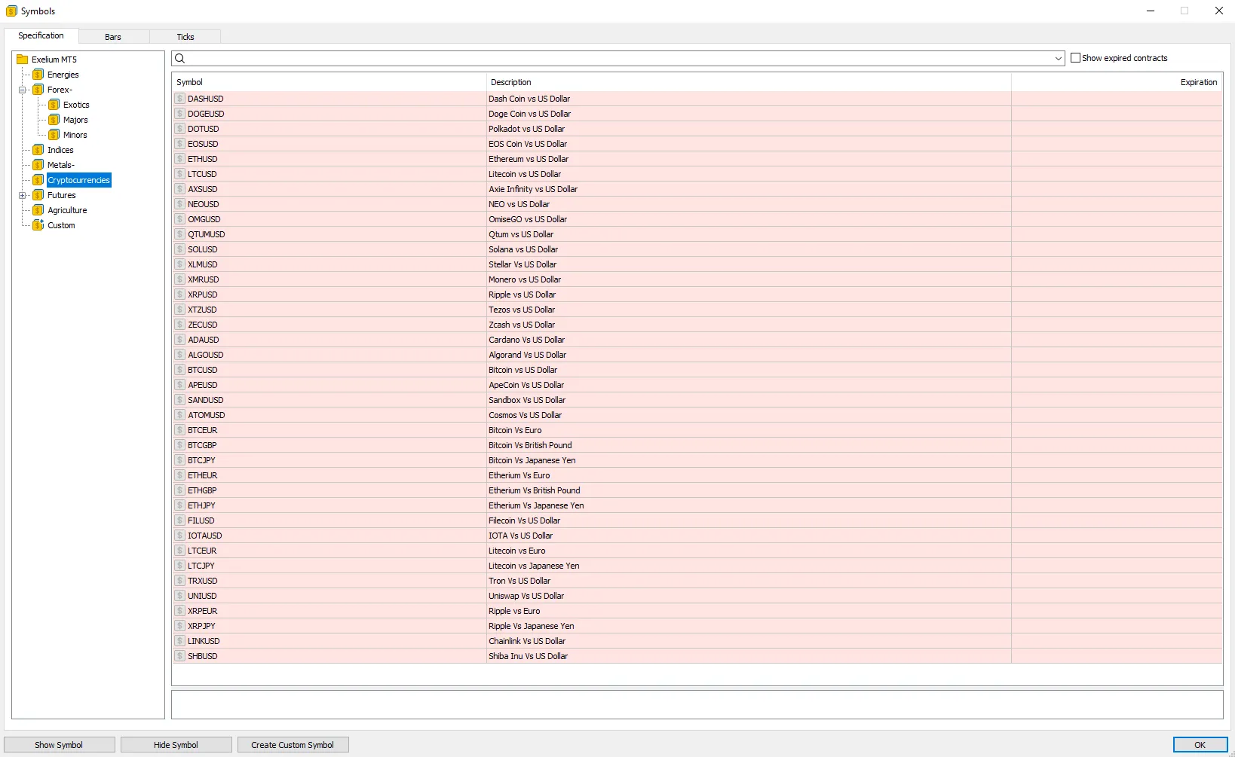Screen dimensions: 1235x757
Task: Switch to the Bars tab
Action: (x=113, y=37)
